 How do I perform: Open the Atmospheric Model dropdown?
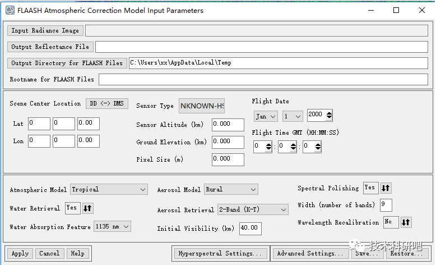109,189
